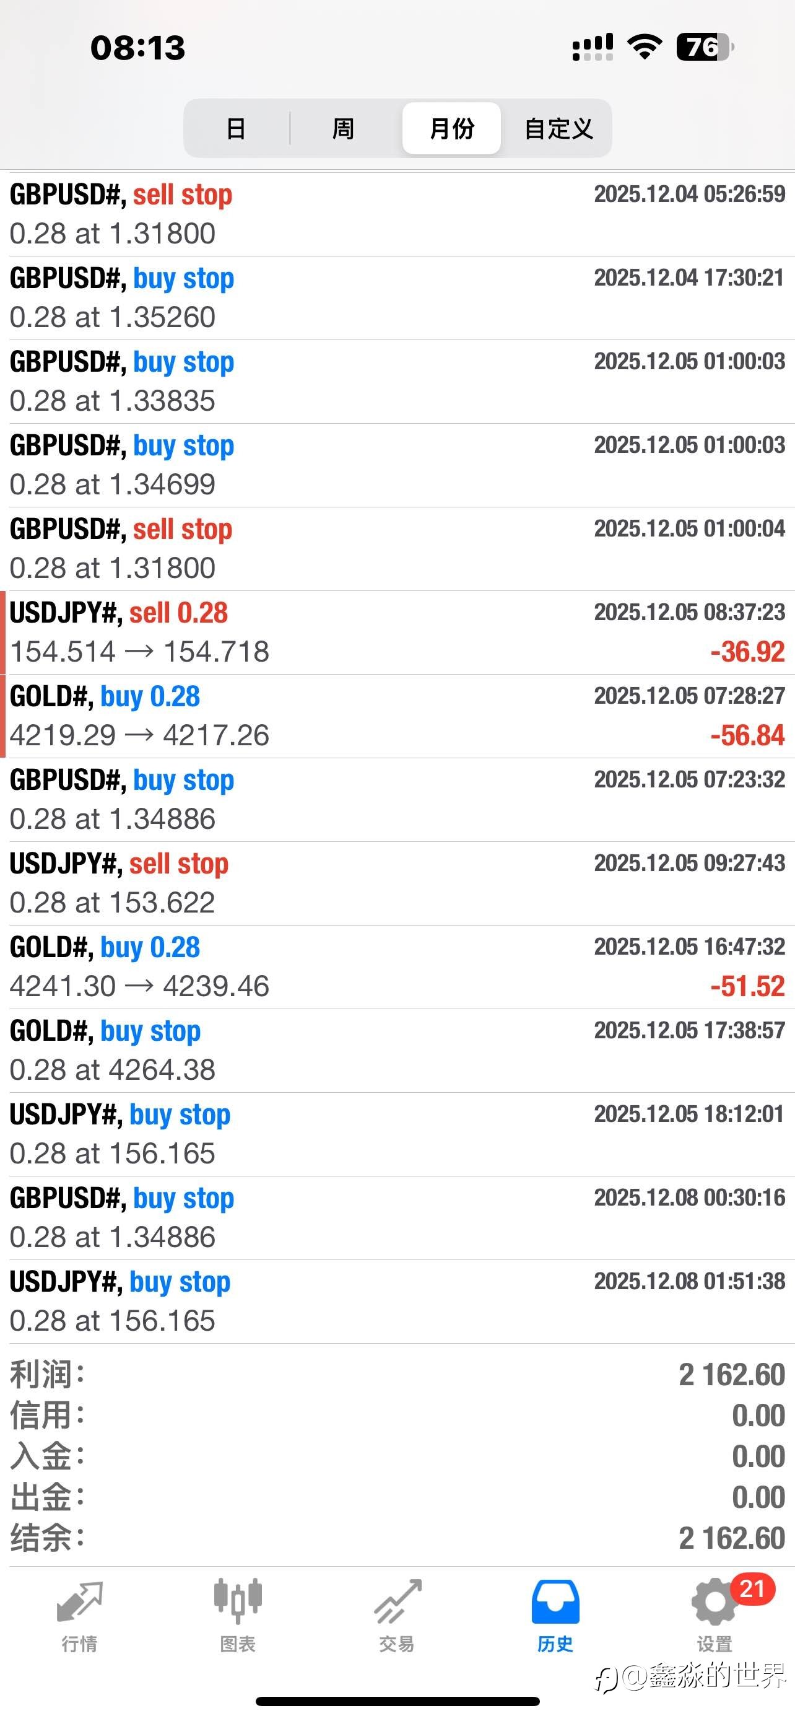Switch to the 周 week filter
The width and height of the screenshot is (795, 1721).
click(x=343, y=128)
